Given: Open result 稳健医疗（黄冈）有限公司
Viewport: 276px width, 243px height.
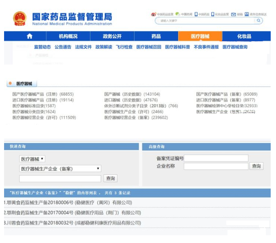Looking at the screenshot, I should pos(68,203).
